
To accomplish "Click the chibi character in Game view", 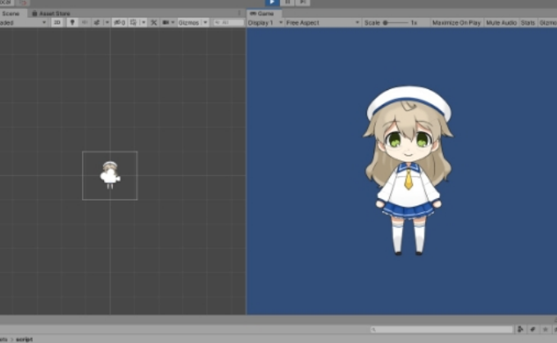I will pyautogui.click(x=408, y=170).
